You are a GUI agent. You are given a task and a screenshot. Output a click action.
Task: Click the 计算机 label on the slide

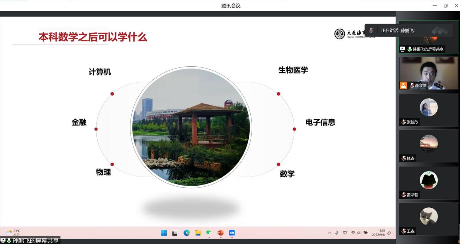(x=100, y=72)
